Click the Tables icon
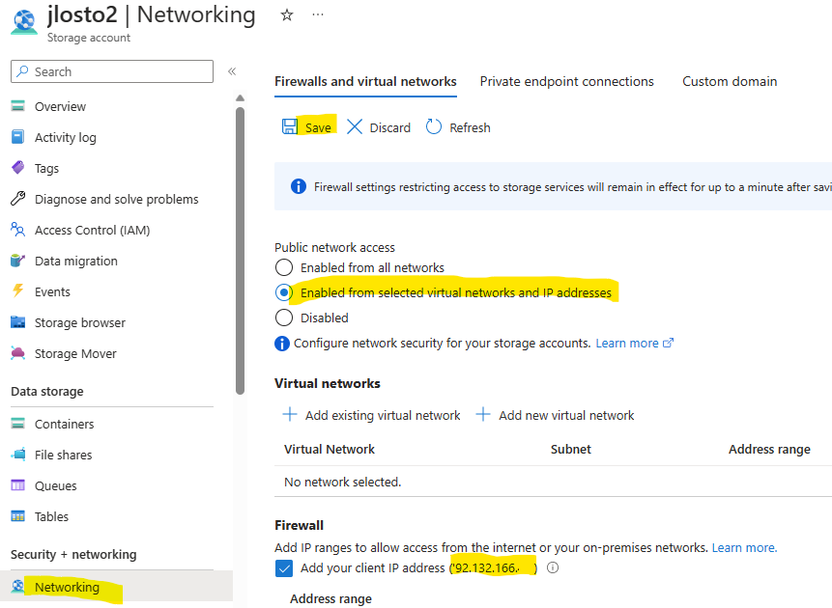 point(18,516)
